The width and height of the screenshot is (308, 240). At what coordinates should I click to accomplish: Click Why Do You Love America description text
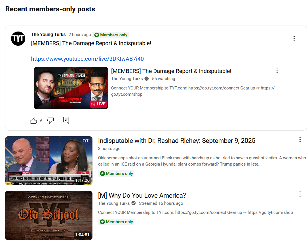click(x=195, y=212)
